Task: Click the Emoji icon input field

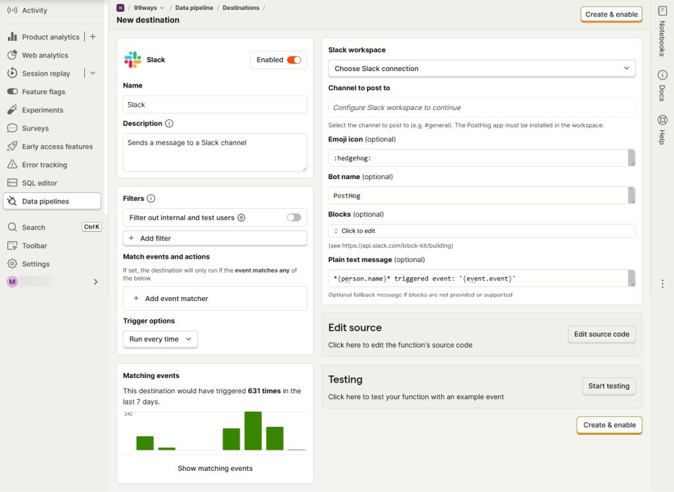Action: [x=481, y=158]
